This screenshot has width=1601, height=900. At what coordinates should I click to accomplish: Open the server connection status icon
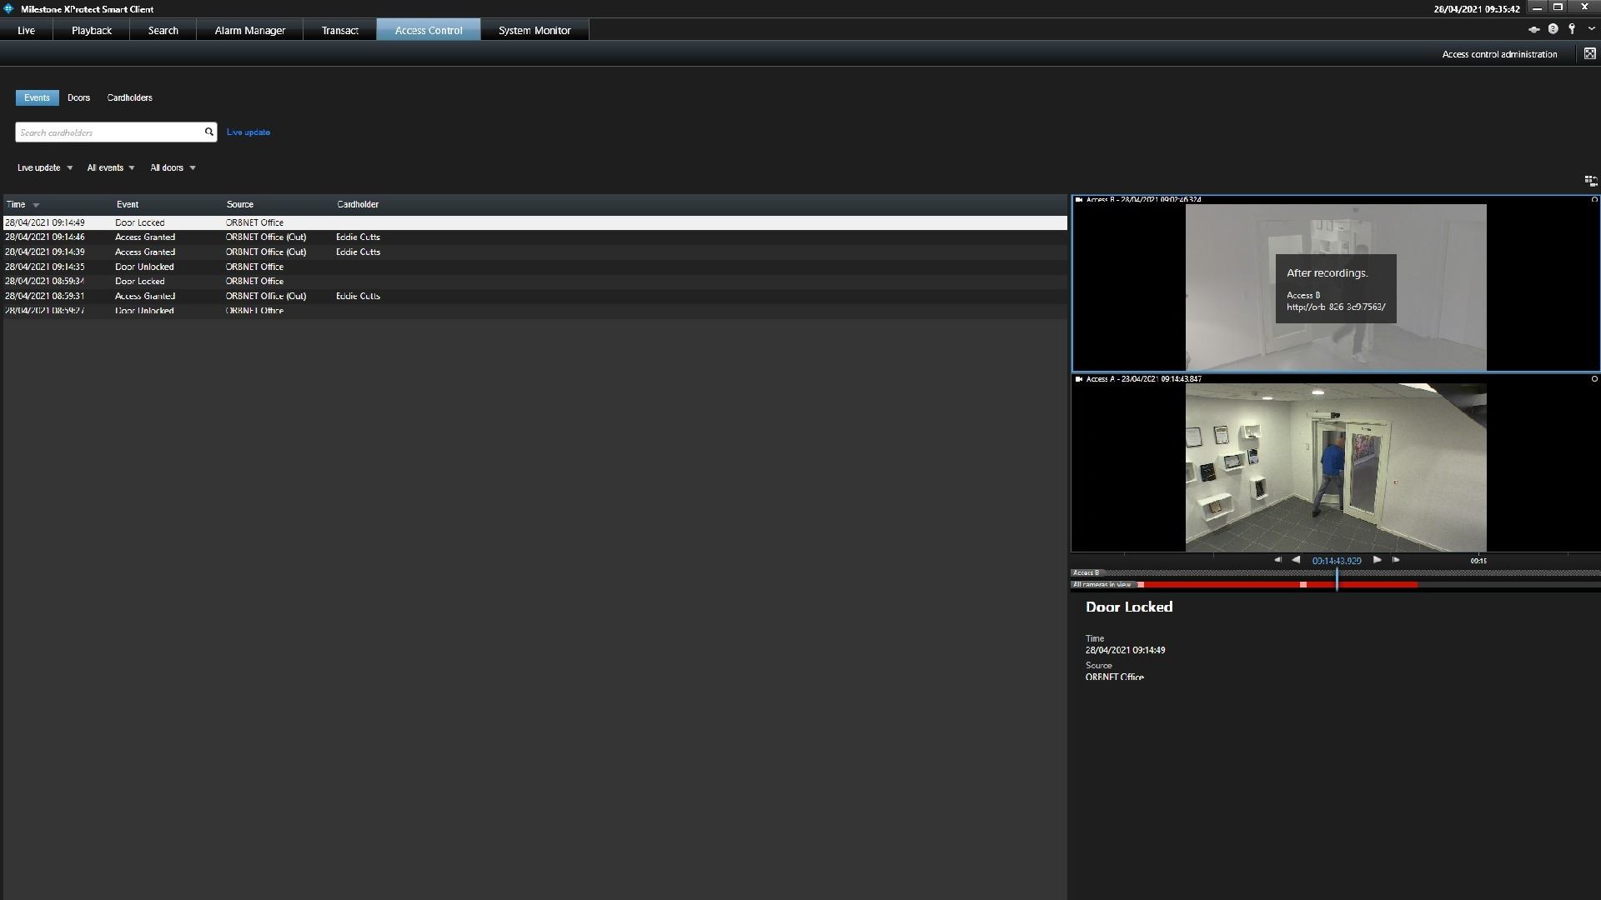tap(1533, 29)
